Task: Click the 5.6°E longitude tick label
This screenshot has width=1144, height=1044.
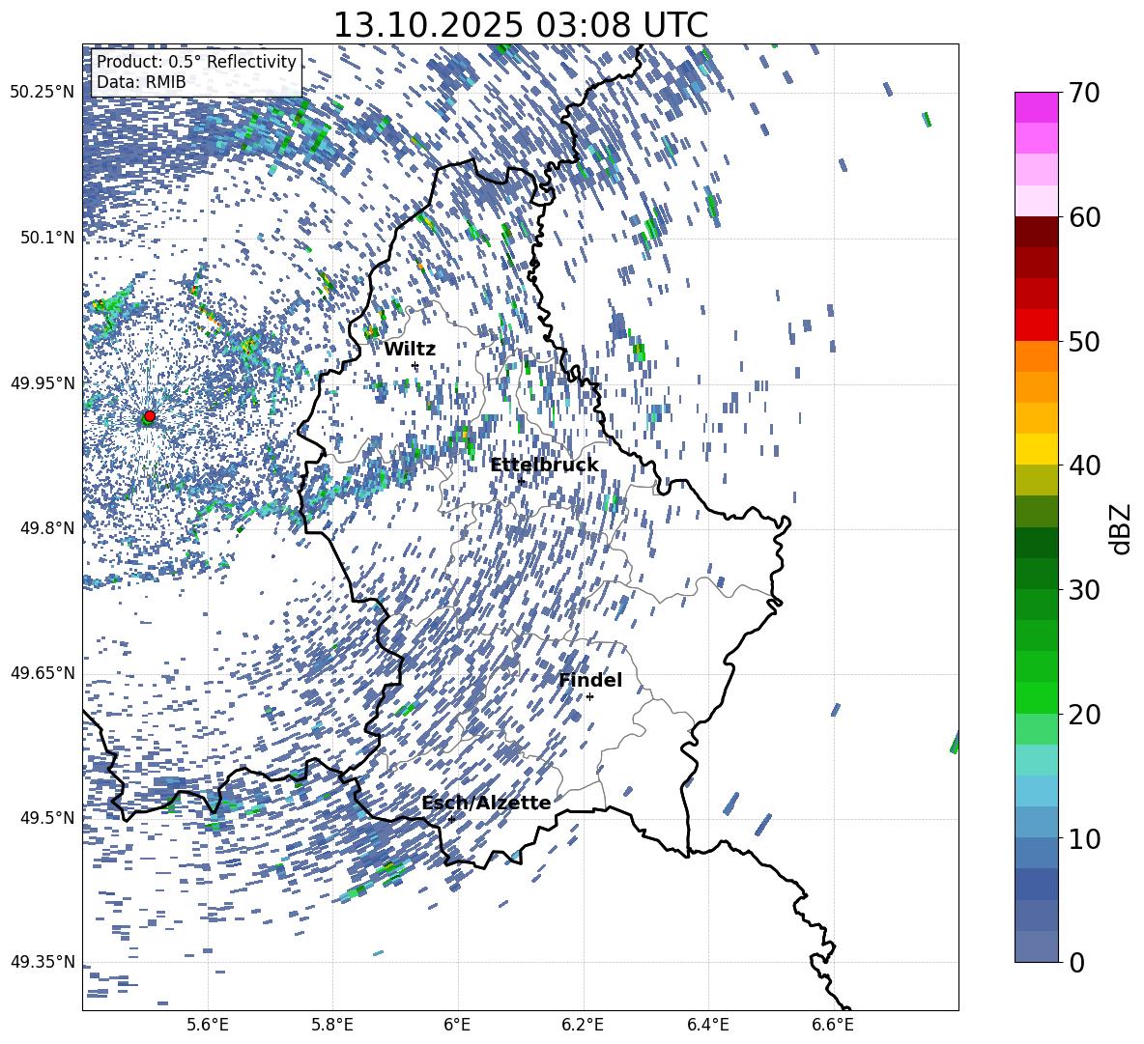Action: click(x=208, y=1025)
